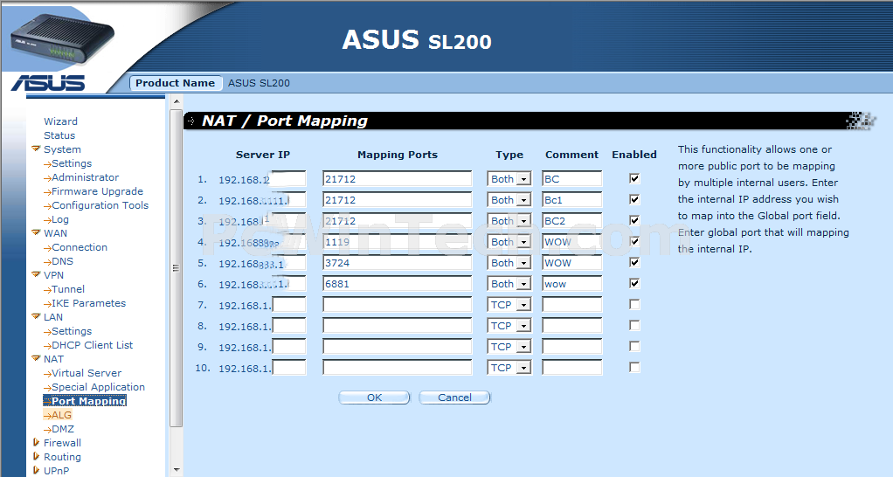Collapse the WAN menu section
This screenshot has height=477, width=893.
coord(36,232)
